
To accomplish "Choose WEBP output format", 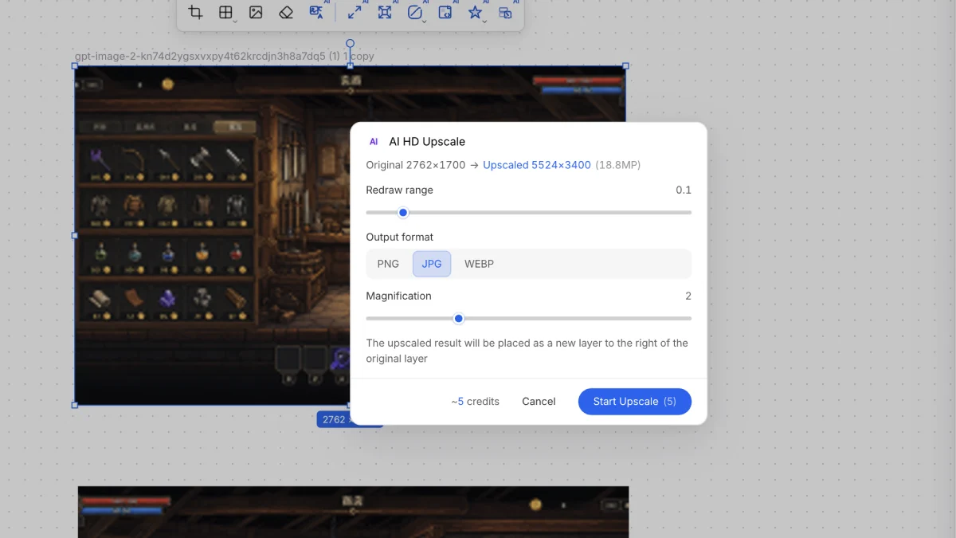I will (479, 264).
